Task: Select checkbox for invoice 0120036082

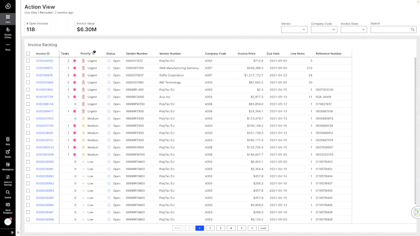Action: click(28, 61)
